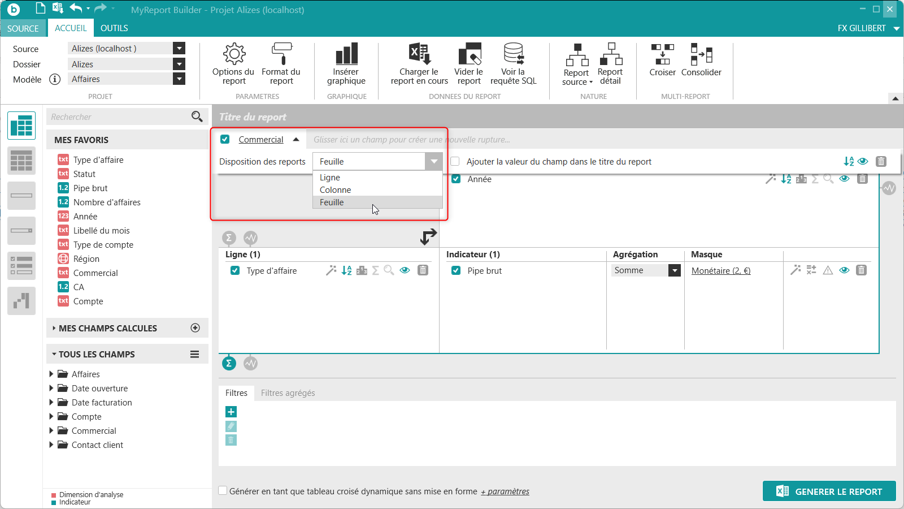Expand the Date ouverture folder
904x509 pixels.
(51, 389)
